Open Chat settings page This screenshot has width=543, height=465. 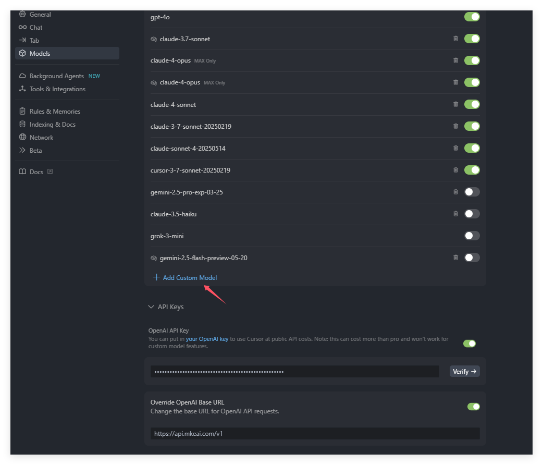pos(36,28)
